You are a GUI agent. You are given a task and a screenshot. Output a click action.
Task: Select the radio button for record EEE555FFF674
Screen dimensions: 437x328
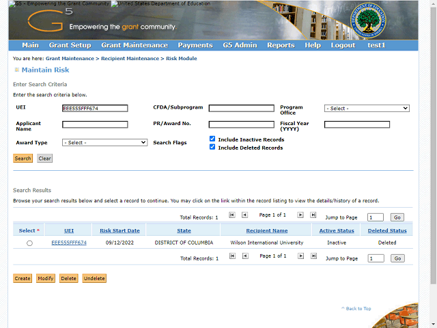pyautogui.click(x=29, y=243)
